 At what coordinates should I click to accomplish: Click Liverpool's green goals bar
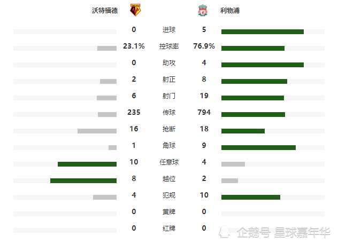pos(263,32)
